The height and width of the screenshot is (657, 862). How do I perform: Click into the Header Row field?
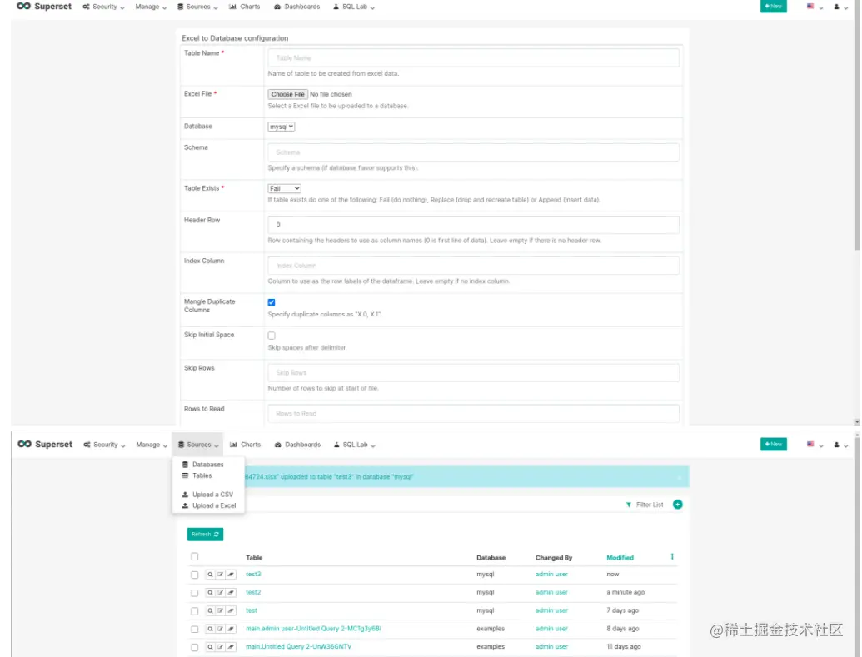[473, 225]
